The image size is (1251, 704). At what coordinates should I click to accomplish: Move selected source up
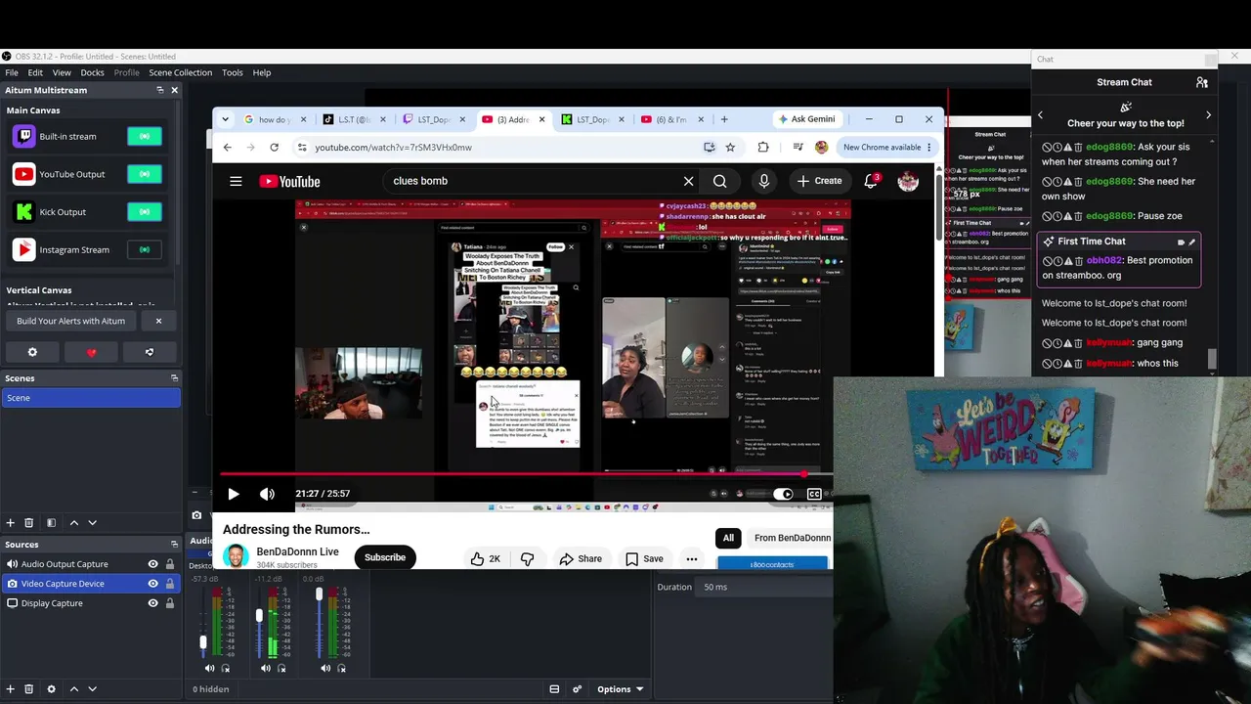[73, 689]
